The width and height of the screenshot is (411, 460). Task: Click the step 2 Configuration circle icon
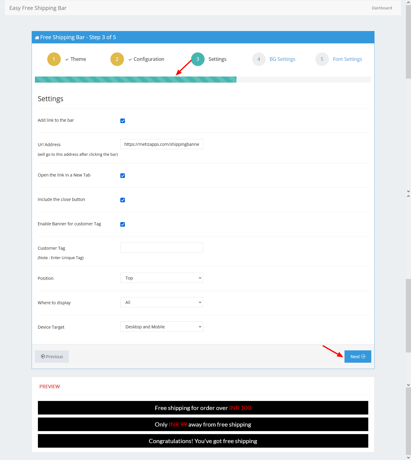[x=117, y=59]
